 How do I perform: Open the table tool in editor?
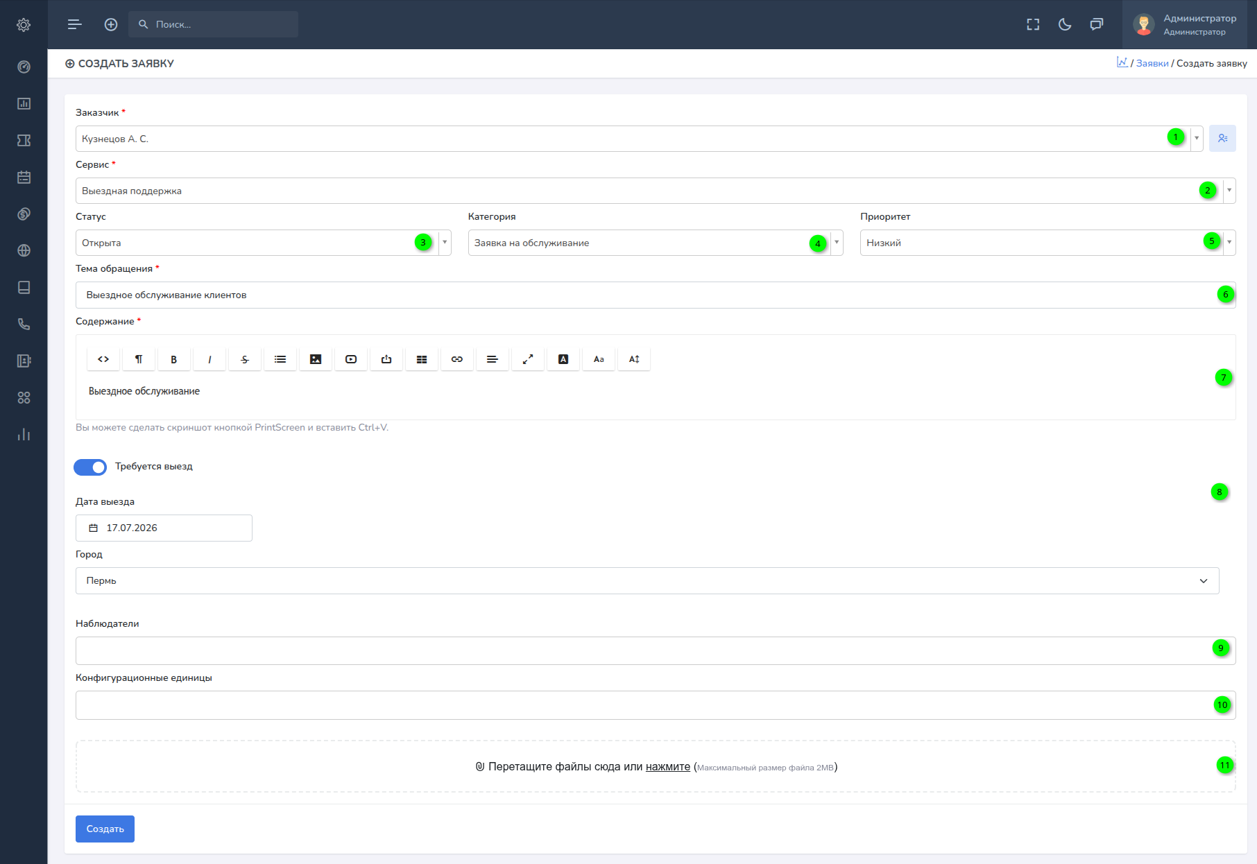click(x=422, y=359)
